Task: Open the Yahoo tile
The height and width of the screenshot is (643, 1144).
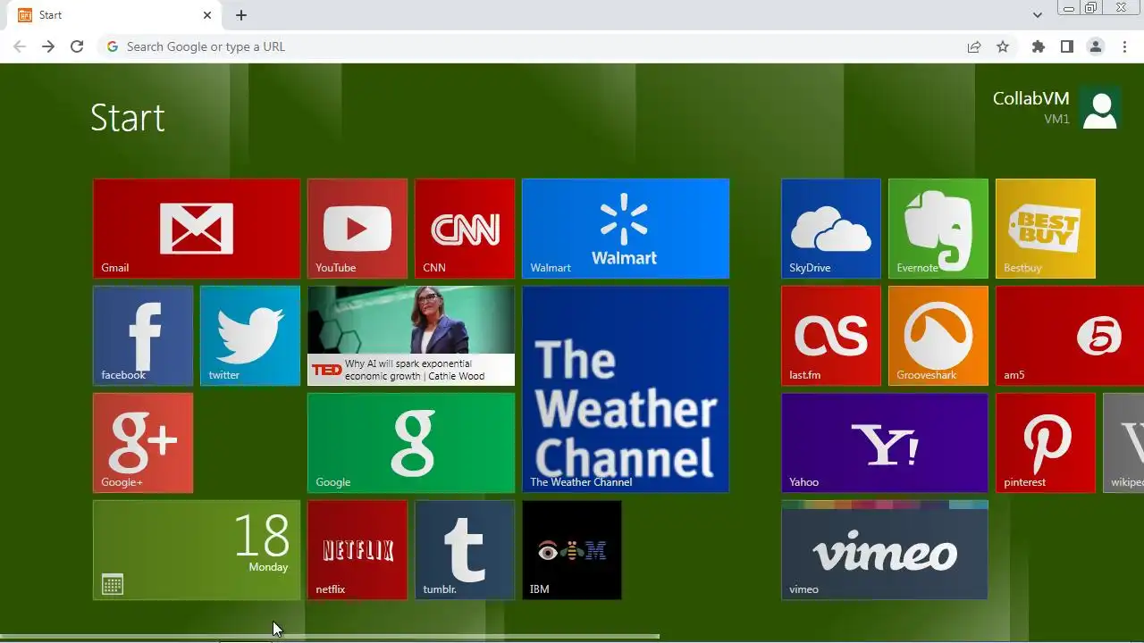Action: tap(885, 443)
